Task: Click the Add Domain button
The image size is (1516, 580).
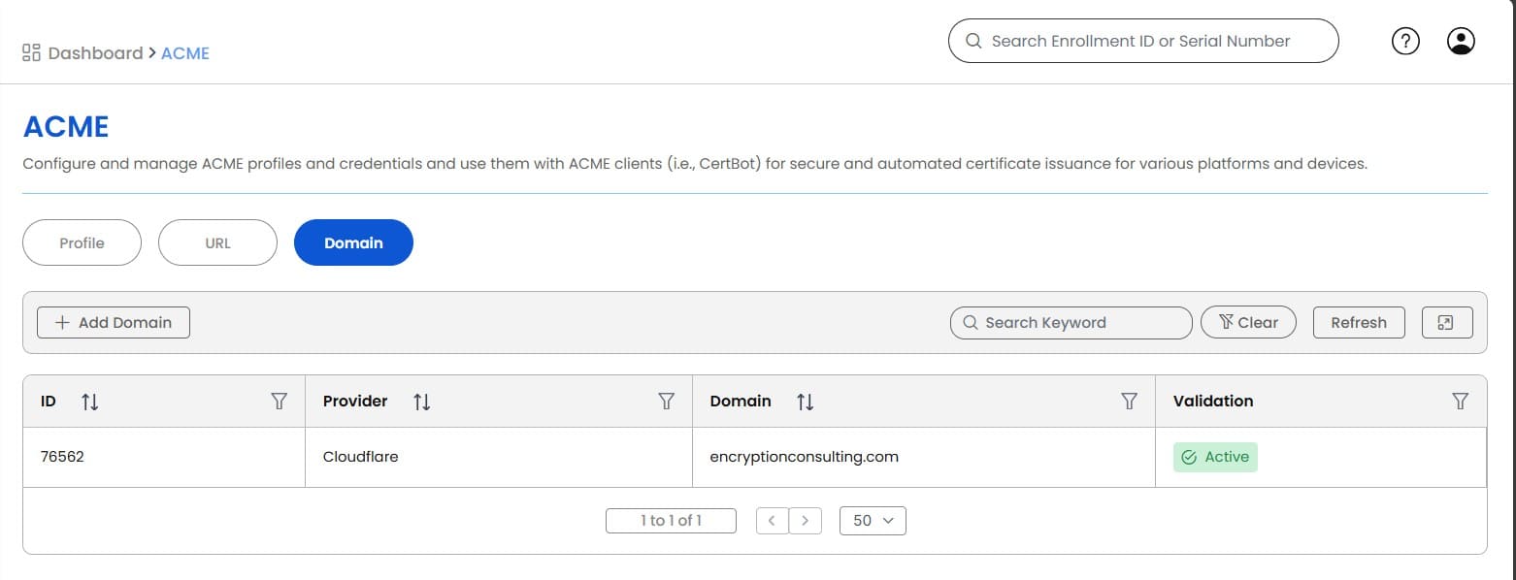Action: [114, 323]
